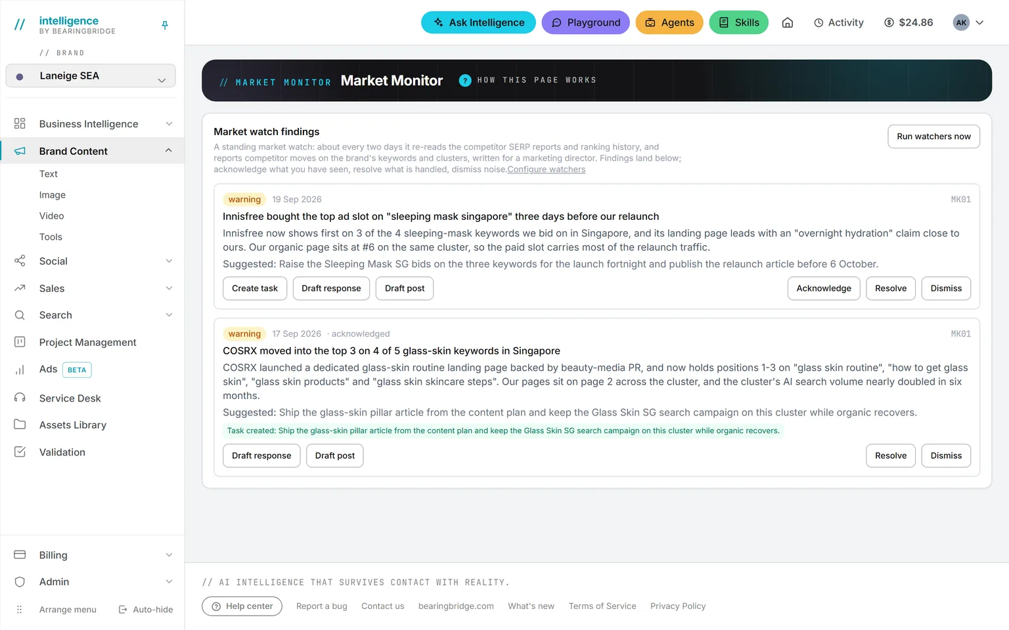Click Create task on Innisfree finding
The image size is (1009, 630).
[x=255, y=288]
